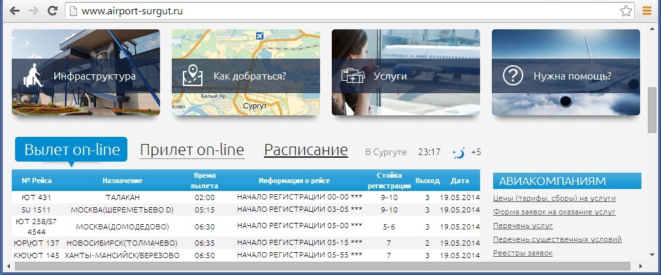The height and width of the screenshot is (275, 661).
Task: Click НАЧАЛО РЕГИСТРАЦИИ 00-00 status
Action: [300, 196]
